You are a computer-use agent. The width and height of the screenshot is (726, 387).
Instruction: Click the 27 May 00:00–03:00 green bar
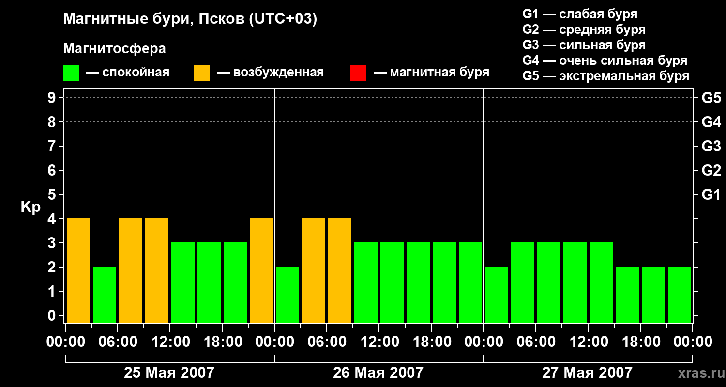(497, 295)
